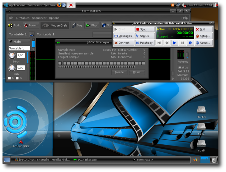
Task: Open the JACK Messages window
Action: [124, 36]
